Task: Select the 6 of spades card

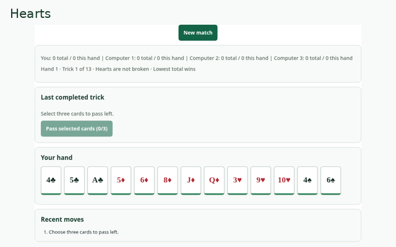Action: coord(330,180)
